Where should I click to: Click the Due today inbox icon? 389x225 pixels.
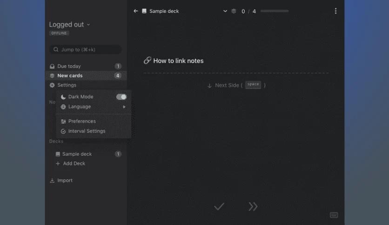tap(52, 66)
